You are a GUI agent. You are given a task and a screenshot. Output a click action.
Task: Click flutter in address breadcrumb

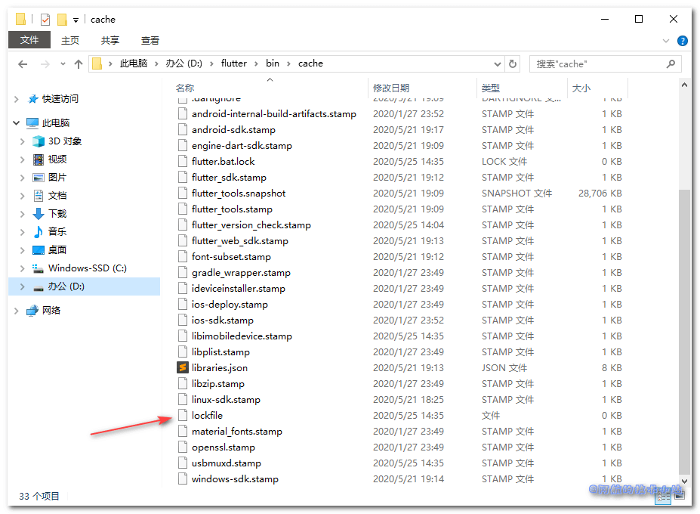(233, 63)
